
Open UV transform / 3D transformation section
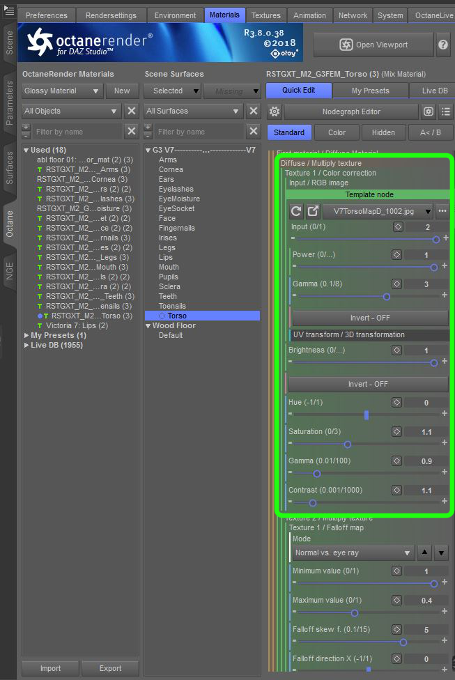369,335
